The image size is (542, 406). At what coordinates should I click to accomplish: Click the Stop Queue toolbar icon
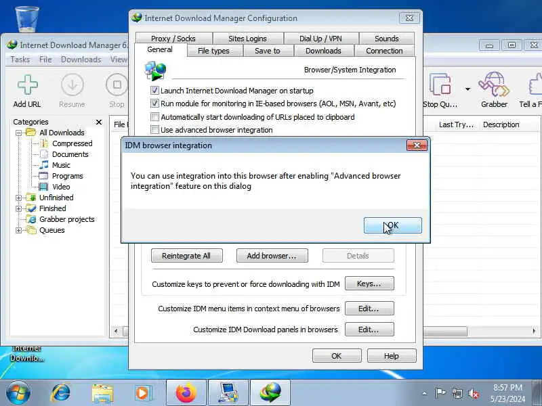coord(440,85)
